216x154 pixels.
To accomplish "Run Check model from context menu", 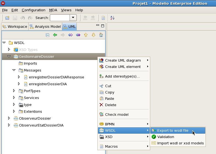I will [124, 114].
